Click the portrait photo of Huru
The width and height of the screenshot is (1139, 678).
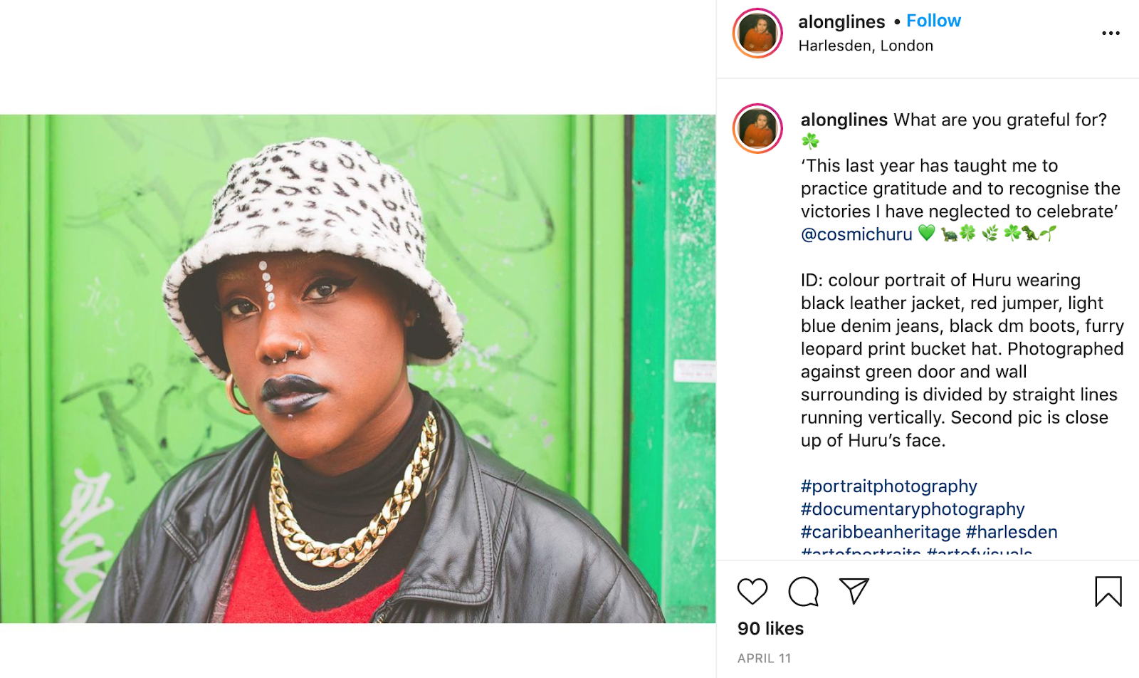coord(357,369)
